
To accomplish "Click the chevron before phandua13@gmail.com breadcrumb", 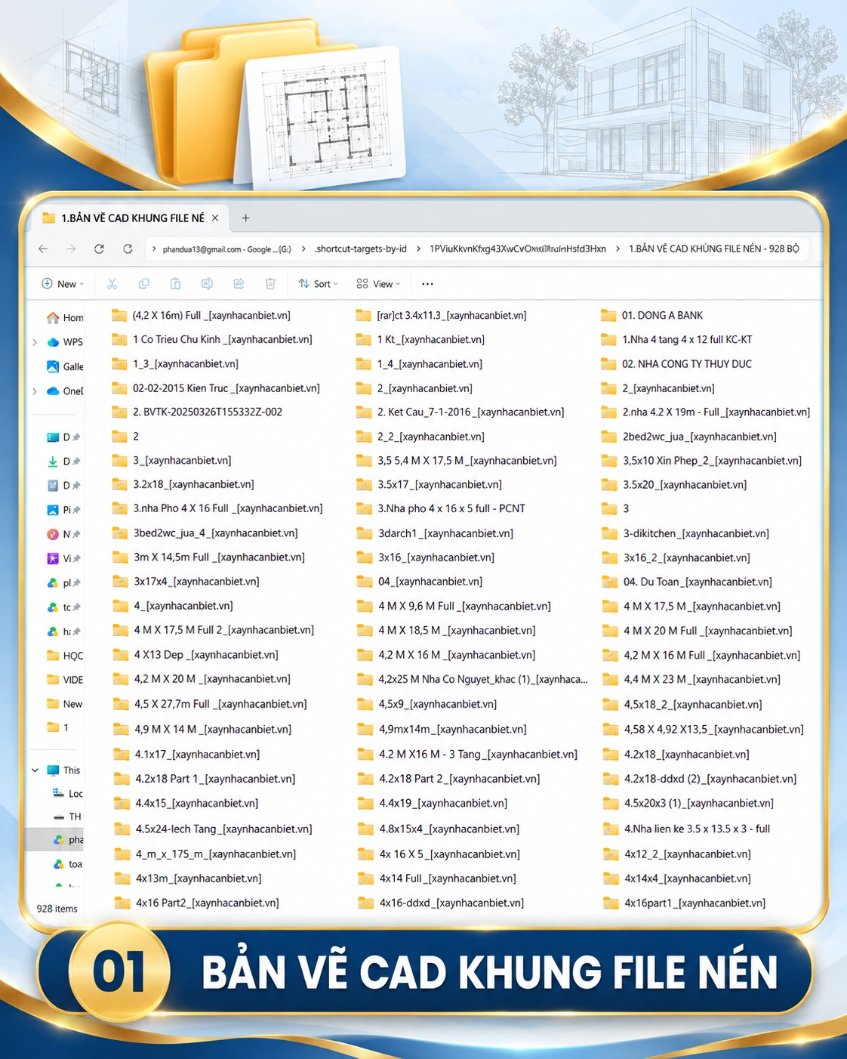I will tap(154, 249).
